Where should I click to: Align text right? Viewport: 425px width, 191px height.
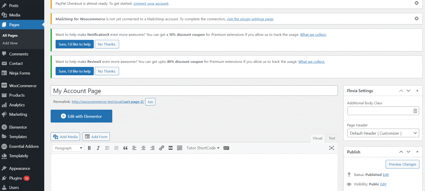[152, 148]
